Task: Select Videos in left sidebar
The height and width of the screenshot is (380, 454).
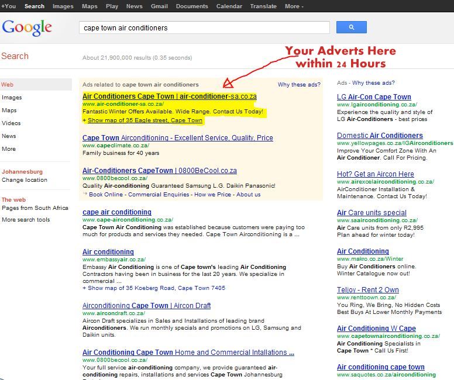Action: tap(11, 123)
